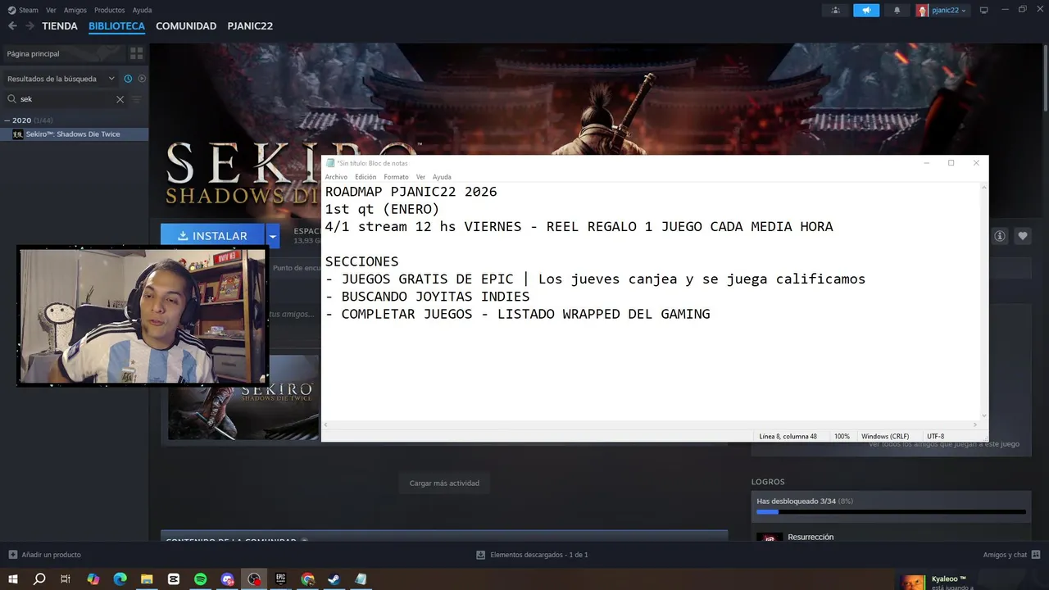The height and width of the screenshot is (590, 1049).
Task: Go forward with Steam's forward arrow
Action: click(x=30, y=26)
